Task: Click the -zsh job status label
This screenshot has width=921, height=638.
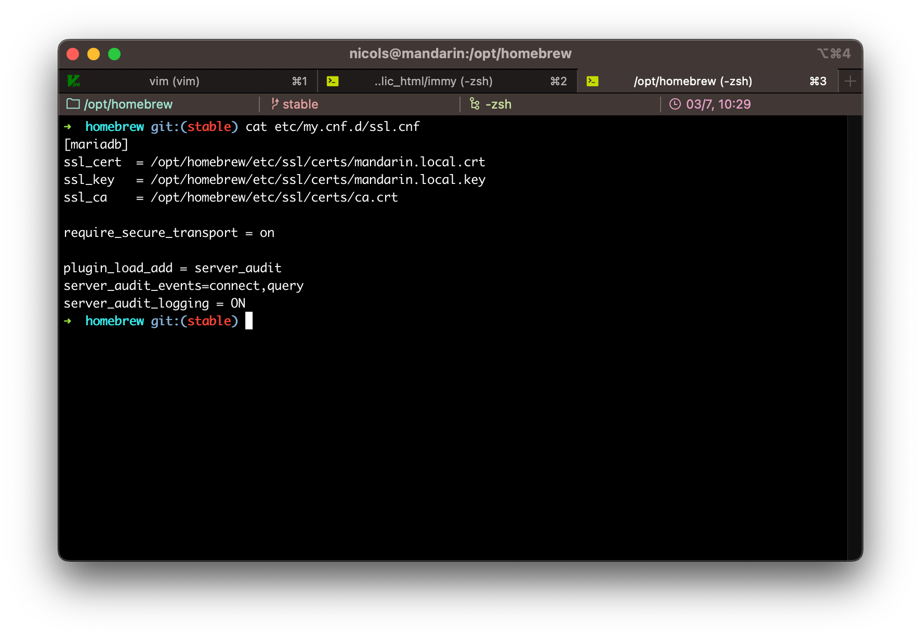Action: pos(498,104)
